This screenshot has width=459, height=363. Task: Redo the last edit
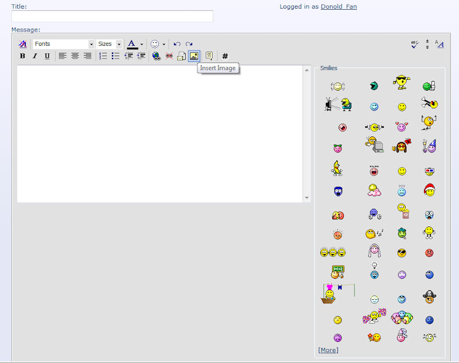tap(189, 44)
